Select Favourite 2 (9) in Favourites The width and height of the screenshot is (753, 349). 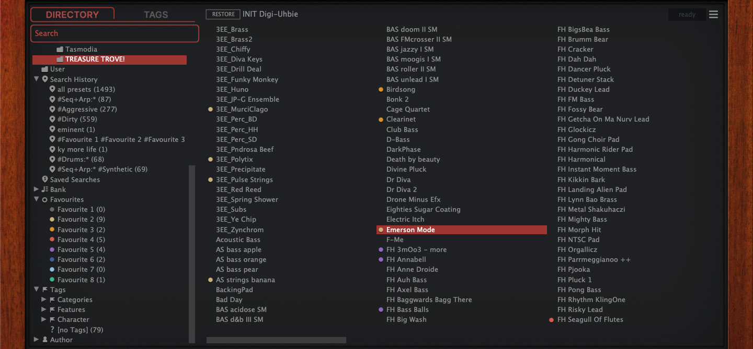[x=81, y=220]
